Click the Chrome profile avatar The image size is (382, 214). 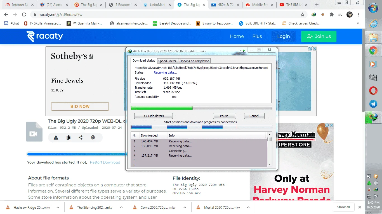[x=350, y=14]
